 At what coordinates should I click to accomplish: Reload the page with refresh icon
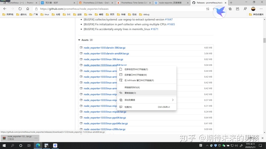pos(20,9)
